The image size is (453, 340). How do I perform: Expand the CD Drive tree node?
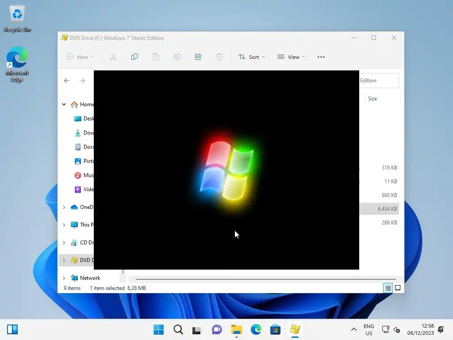click(x=64, y=243)
